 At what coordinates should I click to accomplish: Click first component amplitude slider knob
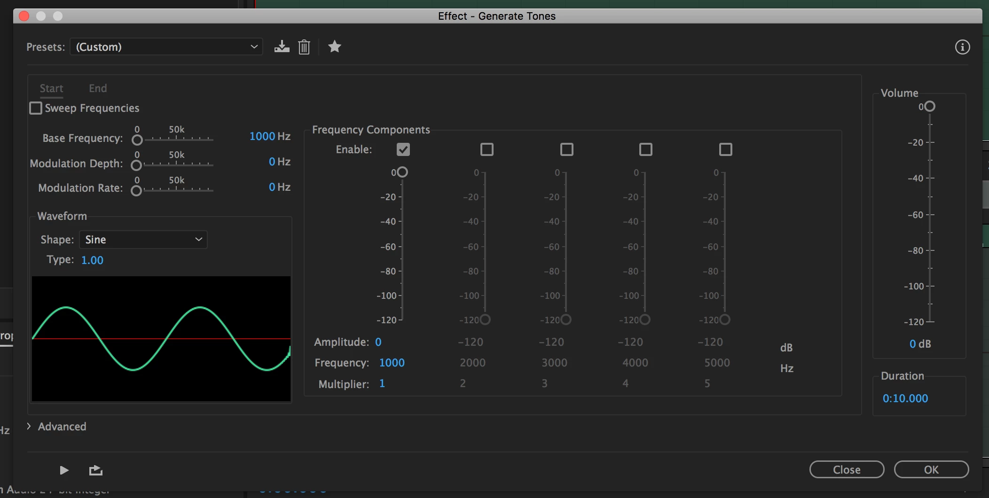coord(402,172)
